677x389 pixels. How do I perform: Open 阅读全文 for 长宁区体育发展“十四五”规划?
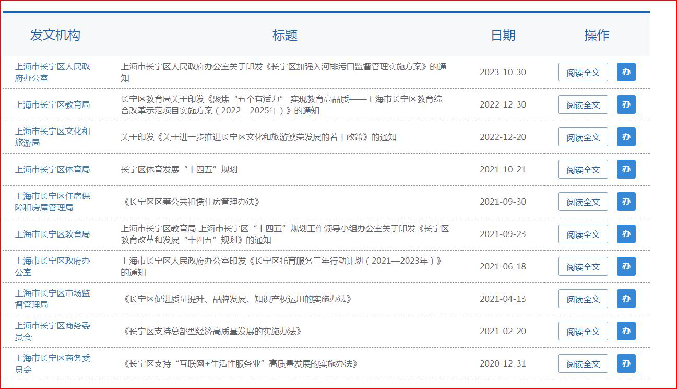[583, 169]
